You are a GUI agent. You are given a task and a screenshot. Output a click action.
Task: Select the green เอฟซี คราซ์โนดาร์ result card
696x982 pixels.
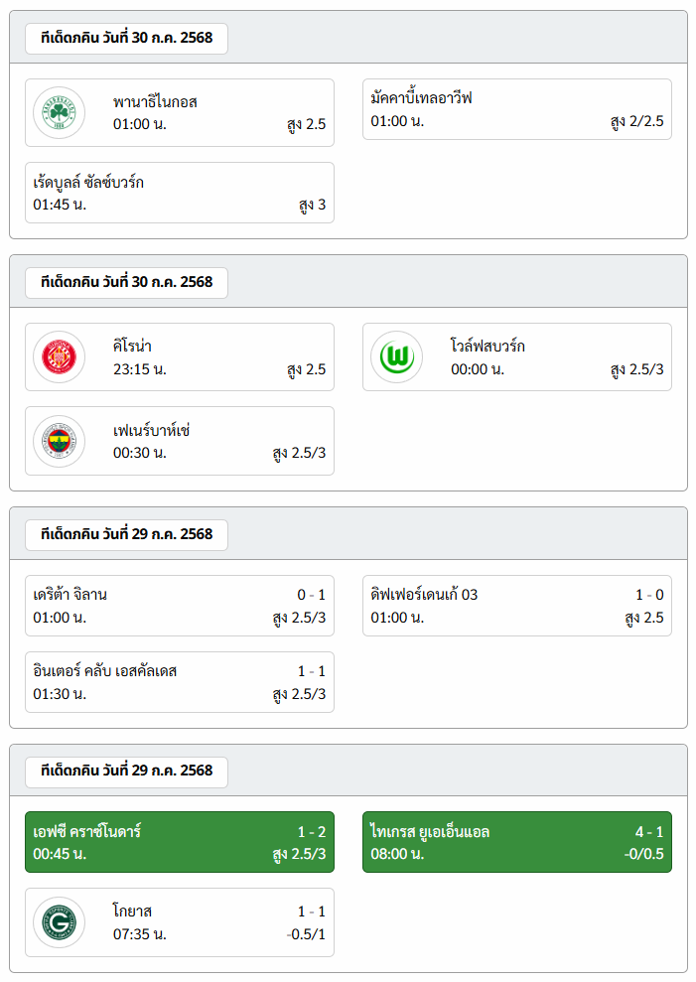coord(179,842)
